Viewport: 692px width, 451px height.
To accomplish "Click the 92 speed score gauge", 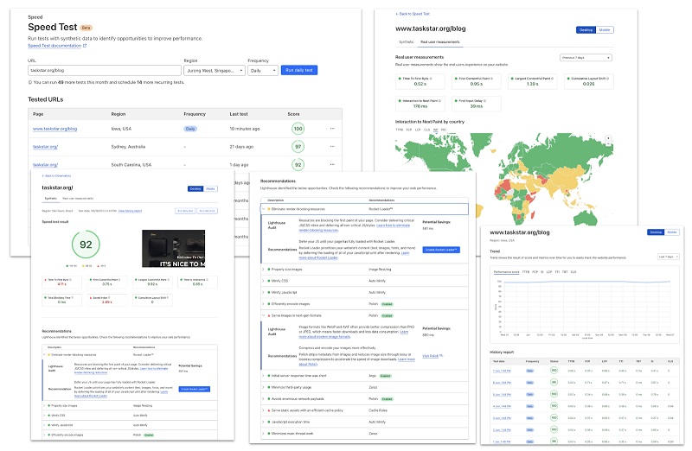I will tap(86, 245).
